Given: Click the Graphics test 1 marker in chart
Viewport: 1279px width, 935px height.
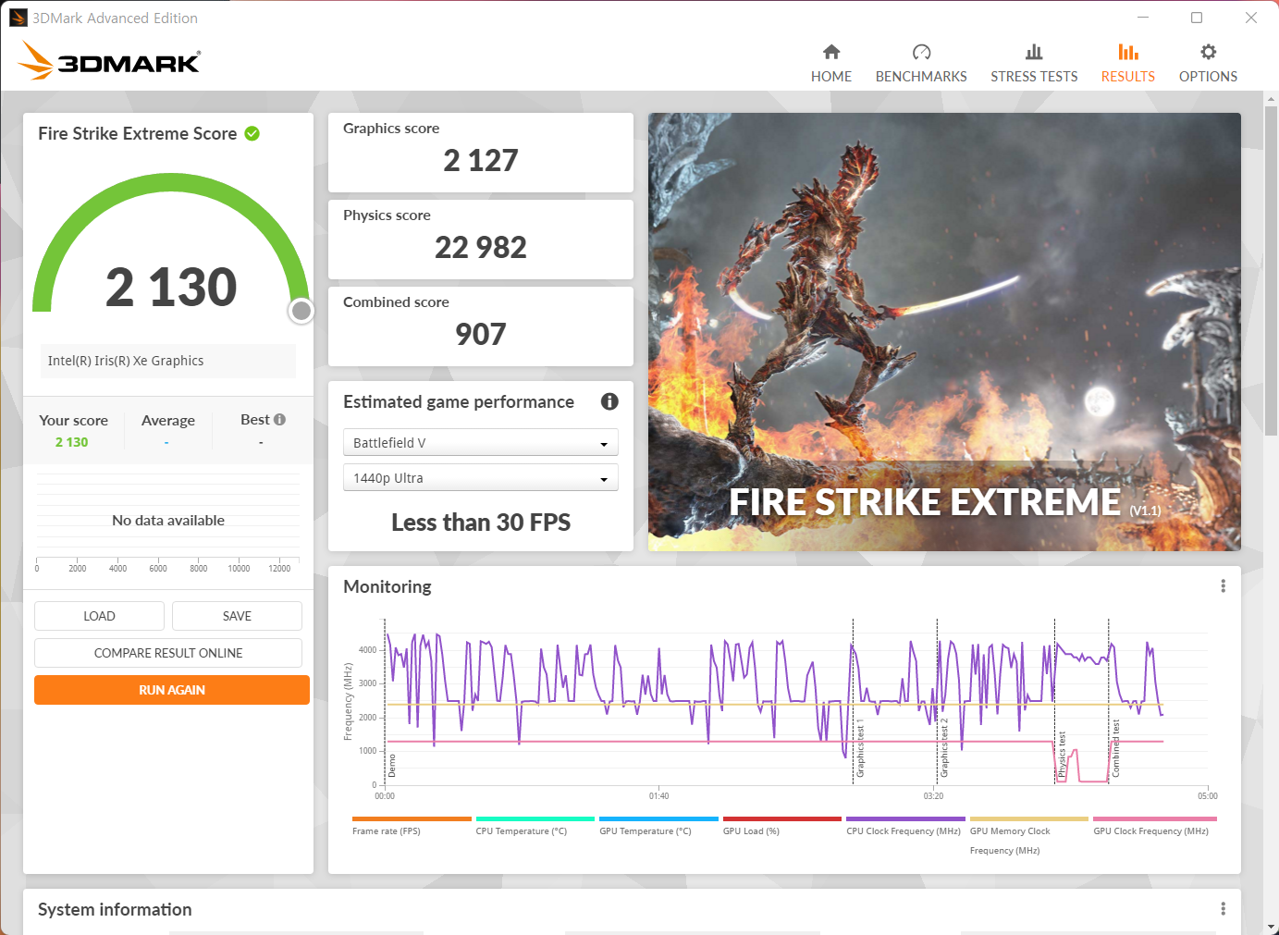Looking at the screenshot, I should [x=860, y=748].
